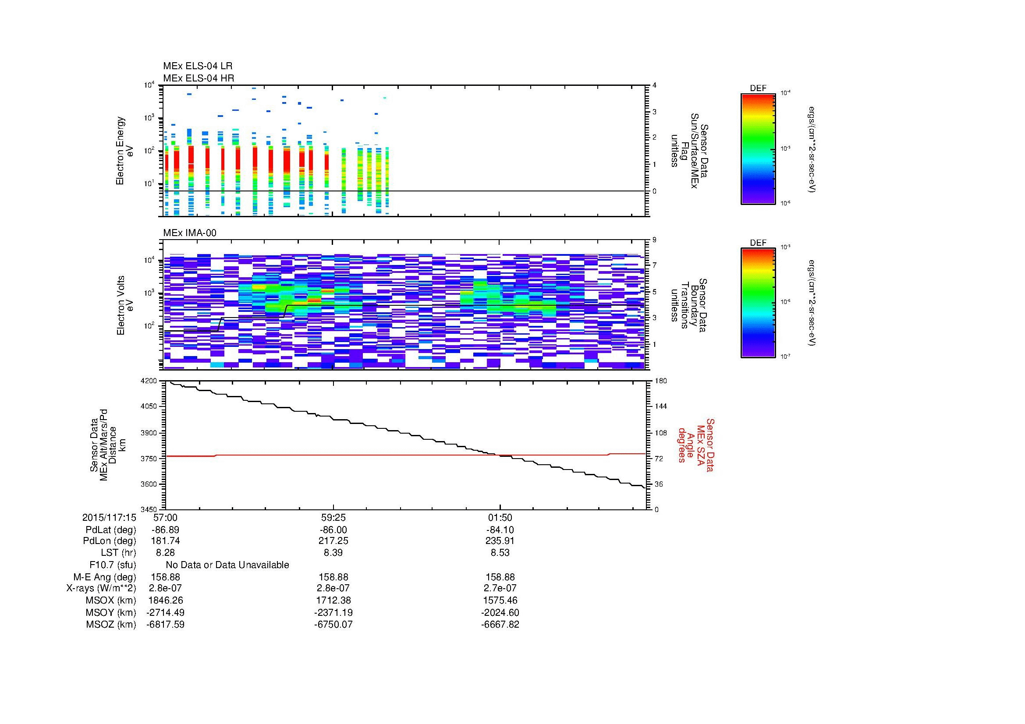Click the 'X-rays (W/m**2)' row label

pos(101,588)
